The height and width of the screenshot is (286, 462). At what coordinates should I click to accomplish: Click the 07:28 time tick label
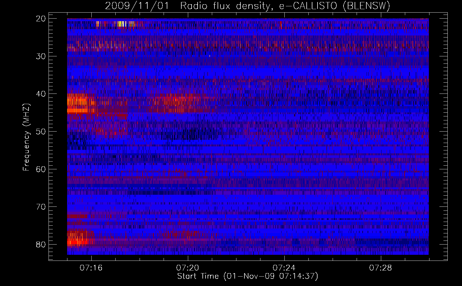click(381, 268)
